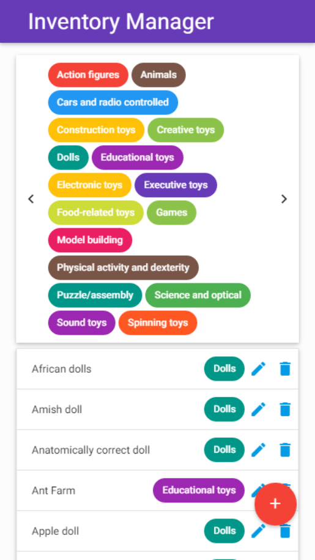
Task: Choose the Executive toys category chip
Action: [176, 185]
